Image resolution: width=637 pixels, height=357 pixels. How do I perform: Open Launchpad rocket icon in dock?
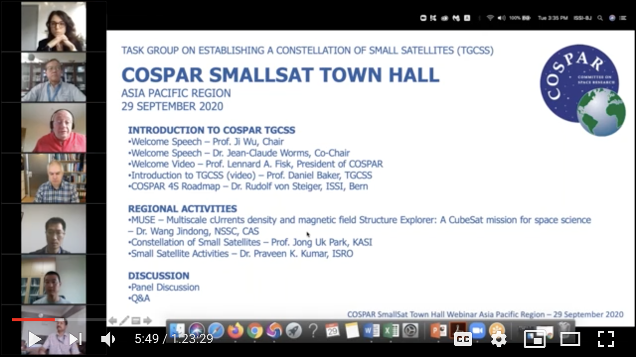[x=294, y=330]
